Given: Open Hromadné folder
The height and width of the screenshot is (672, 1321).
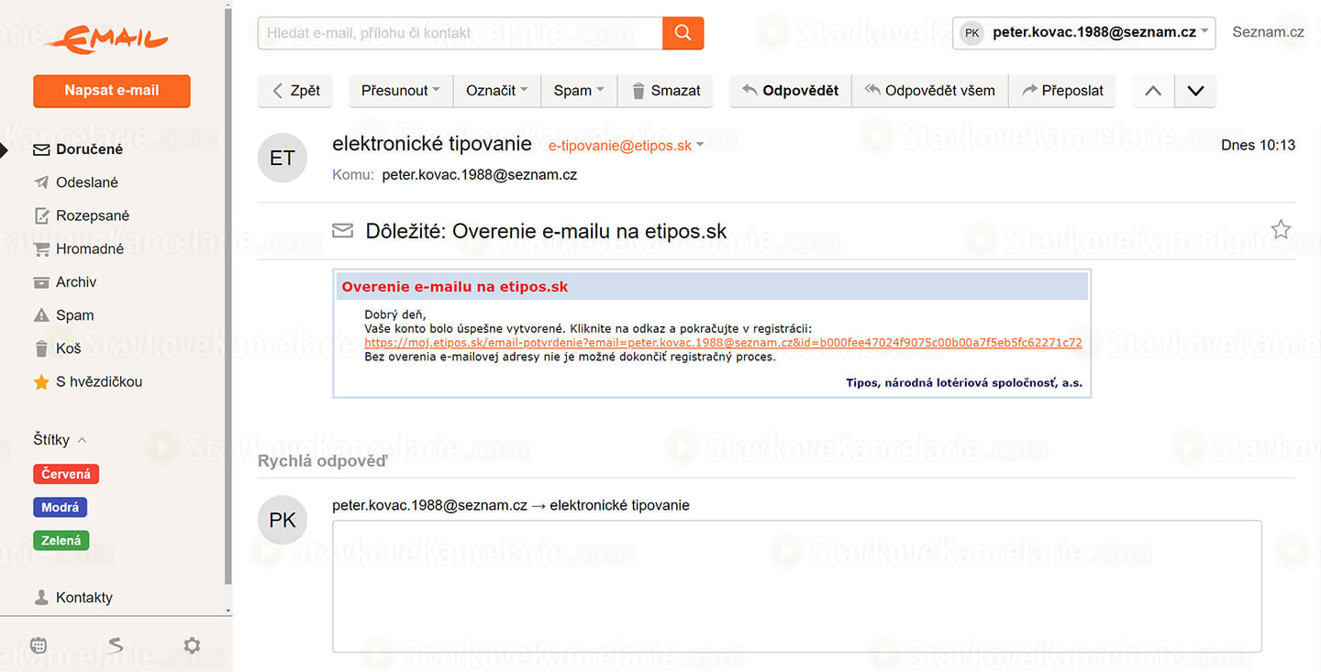Looking at the screenshot, I should (x=90, y=248).
